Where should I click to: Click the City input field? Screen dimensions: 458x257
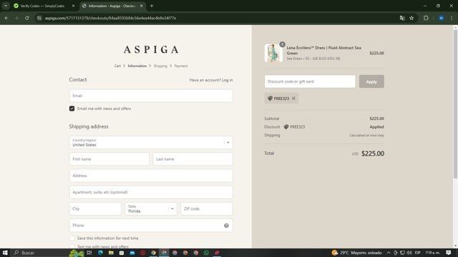pyautogui.click(x=95, y=209)
